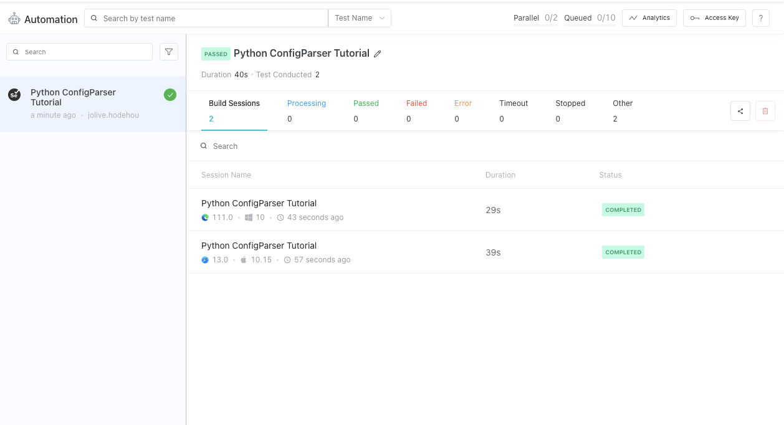Image resolution: width=784 pixels, height=425 pixels.
Task: Switch to the Build Sessions tab
Action: click(x=234, y=110)
